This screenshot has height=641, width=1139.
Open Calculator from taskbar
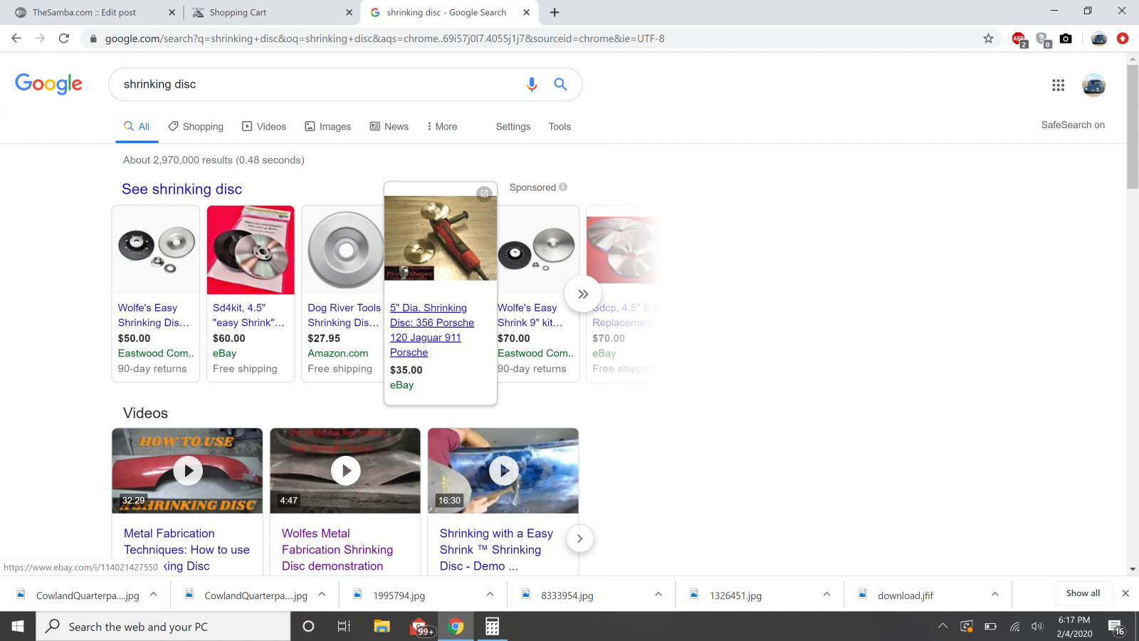pos(492,627)
